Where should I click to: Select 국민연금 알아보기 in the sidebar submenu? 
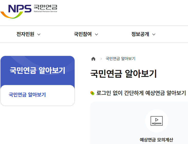tap(27, 94)
